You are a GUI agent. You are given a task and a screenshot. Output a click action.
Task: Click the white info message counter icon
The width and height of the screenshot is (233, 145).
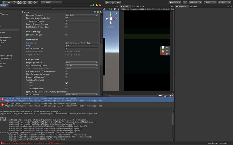(x=163, y=48)
